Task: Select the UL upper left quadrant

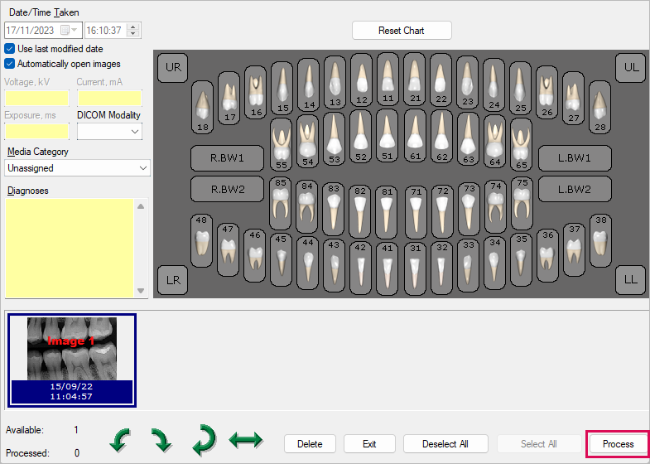Action: [x=630, y=67]
